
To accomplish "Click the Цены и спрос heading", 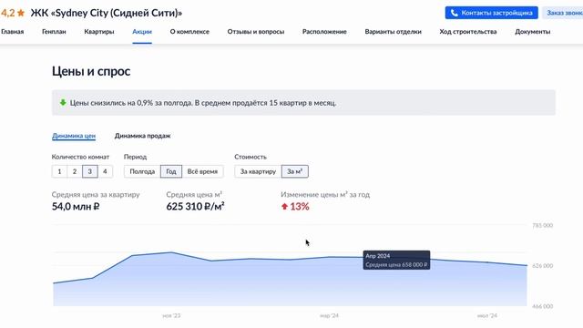I will coord(91,71).
